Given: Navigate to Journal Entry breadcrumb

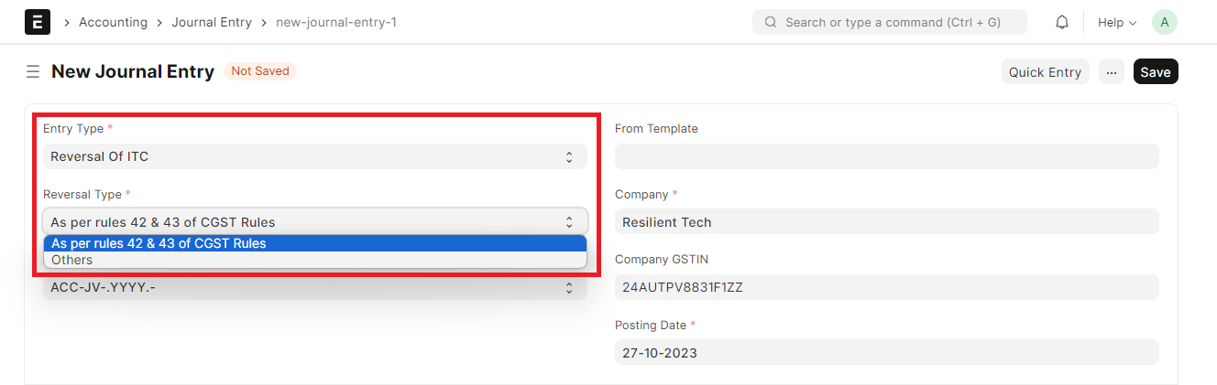Looking at the screenshot, I should point(211,22).
